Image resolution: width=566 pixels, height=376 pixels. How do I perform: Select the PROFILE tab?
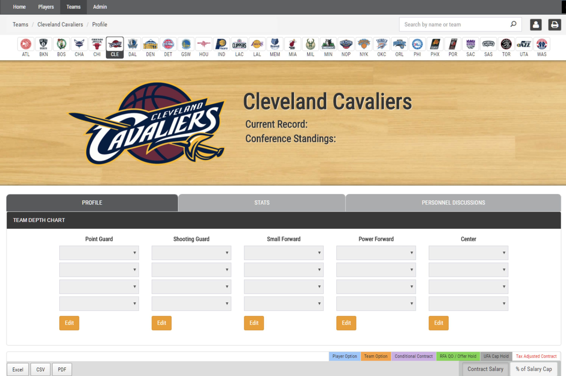(92, 203)
